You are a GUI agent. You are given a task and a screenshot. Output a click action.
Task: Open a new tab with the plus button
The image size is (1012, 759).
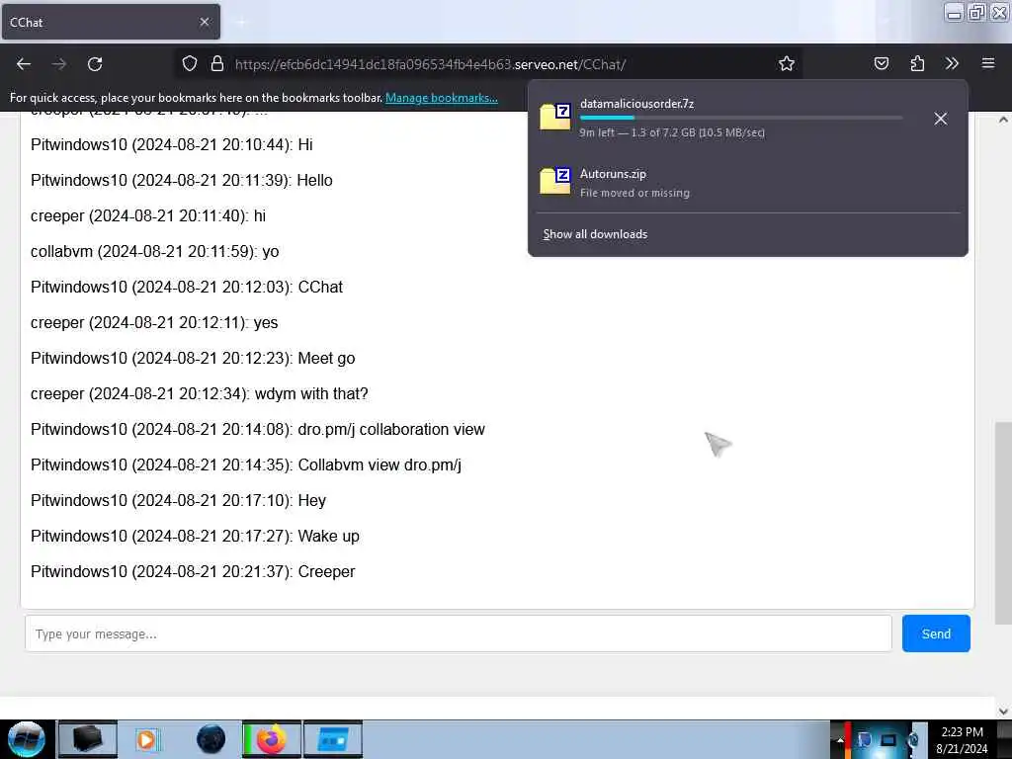click(x=241, y=23)
